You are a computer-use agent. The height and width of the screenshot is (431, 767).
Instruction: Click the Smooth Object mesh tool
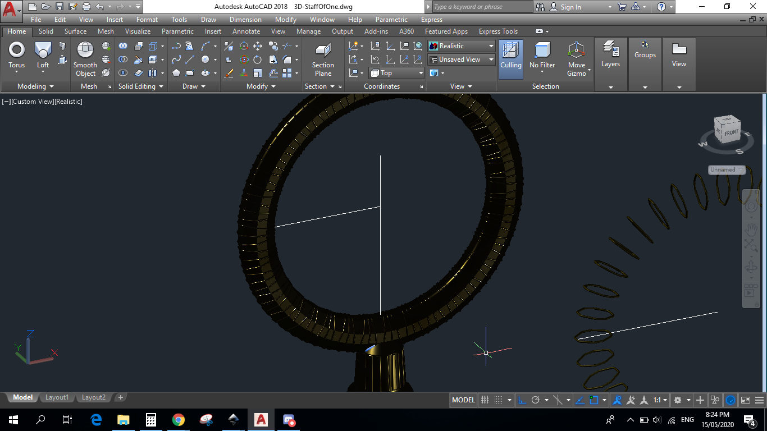pos(85,59)
